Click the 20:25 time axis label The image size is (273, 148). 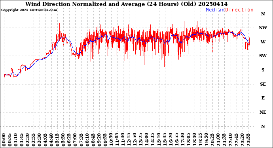click(x=212, y=140)
